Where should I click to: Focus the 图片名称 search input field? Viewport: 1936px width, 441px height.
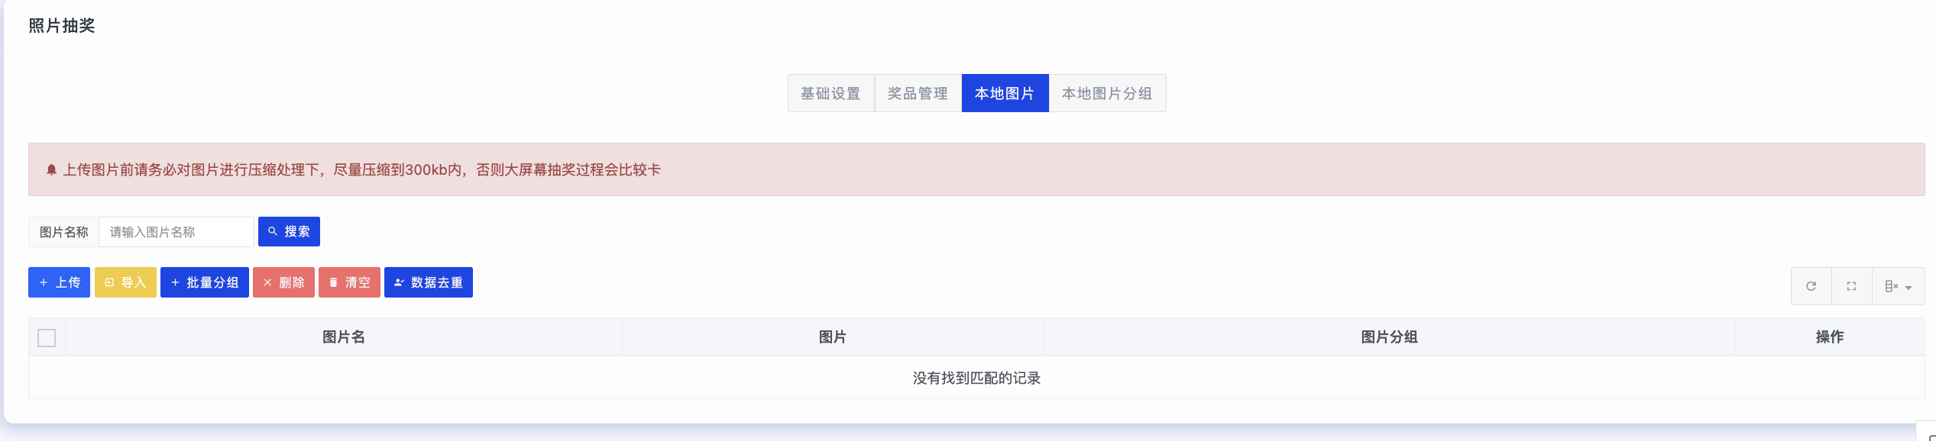pyautogui.click(x=176, y=232)
